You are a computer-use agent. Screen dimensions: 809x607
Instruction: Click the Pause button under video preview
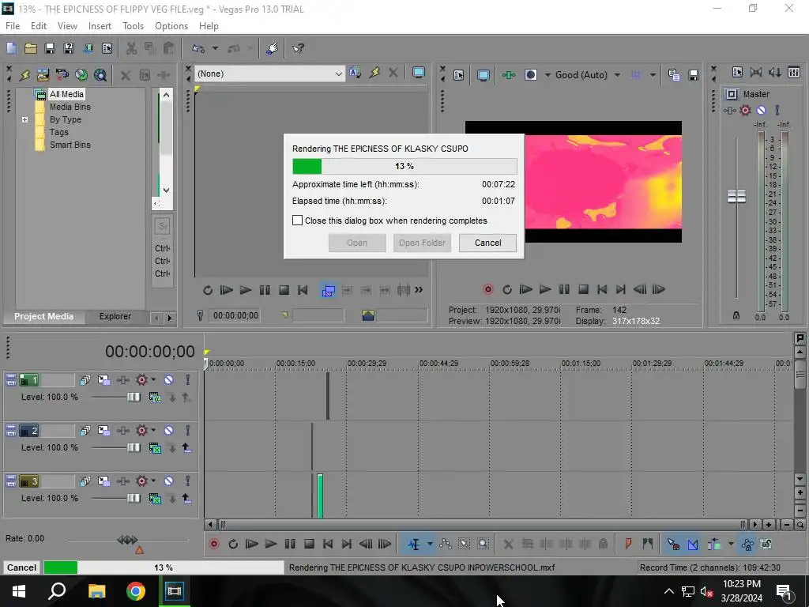[x=564, y=289]
